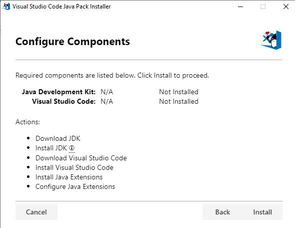Viewport: 295px width, 228px height.
Task: Click the 'Configure Components' heading
Action: pyautogui.click(x=72, y=42)
